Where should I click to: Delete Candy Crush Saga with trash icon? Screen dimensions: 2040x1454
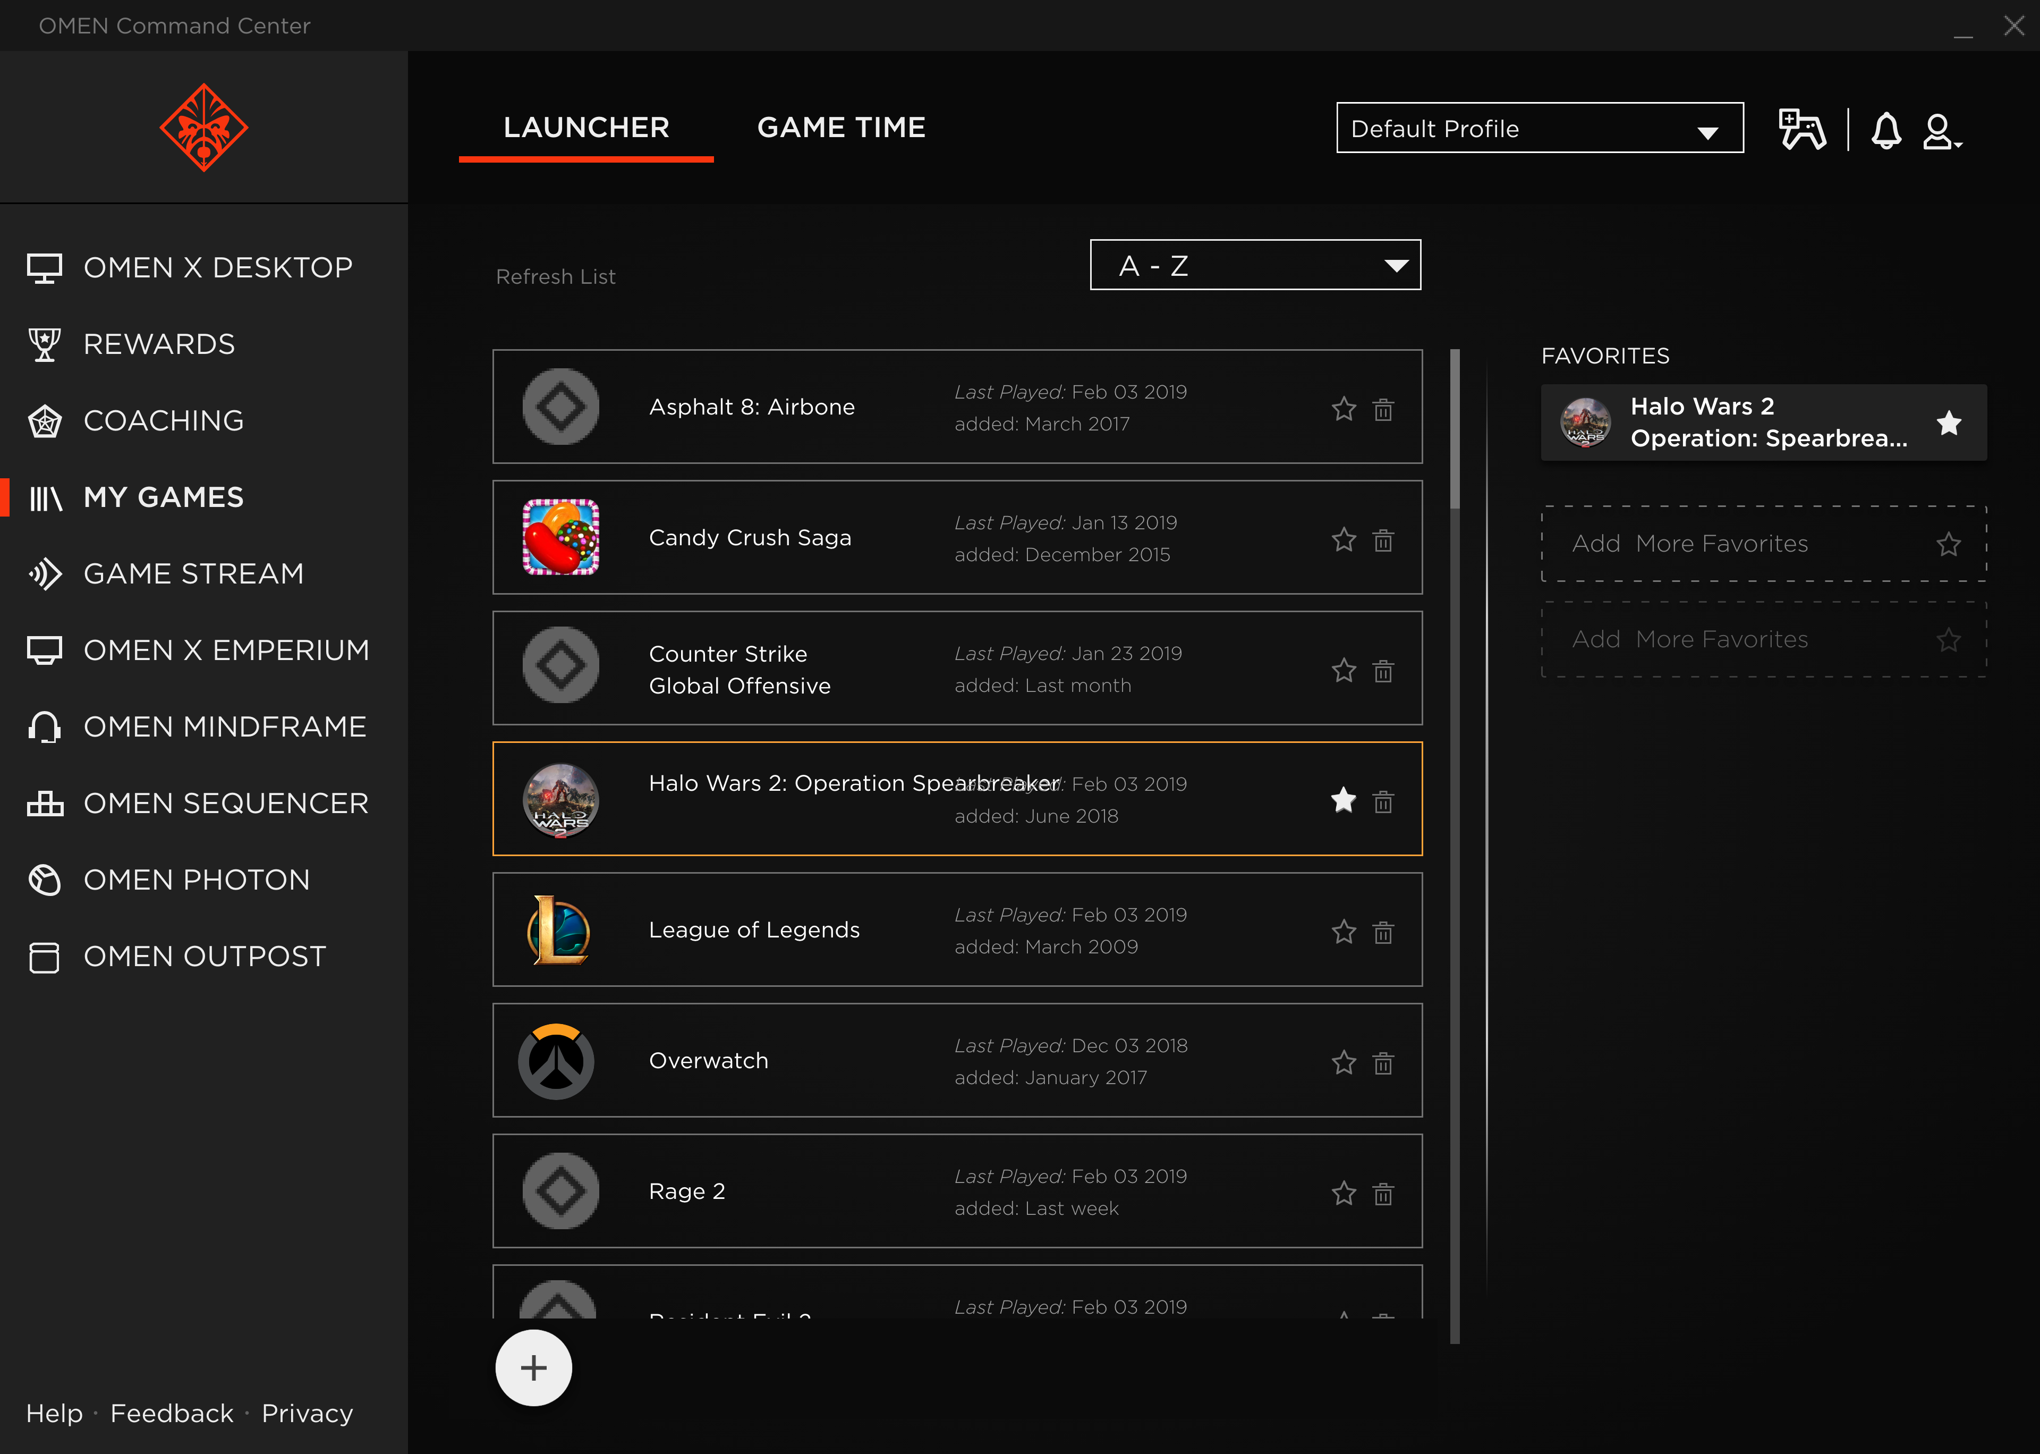(x=1383, y=540)
